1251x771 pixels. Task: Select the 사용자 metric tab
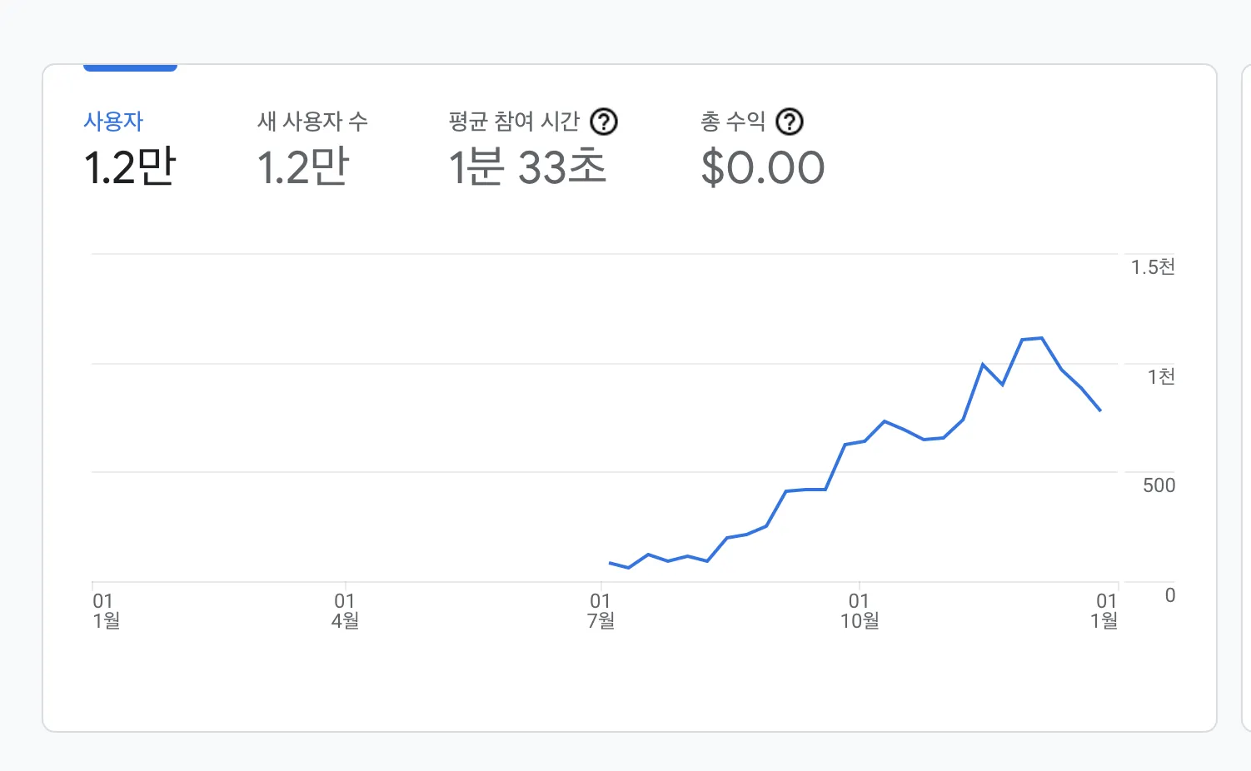(x=113, y=122)
